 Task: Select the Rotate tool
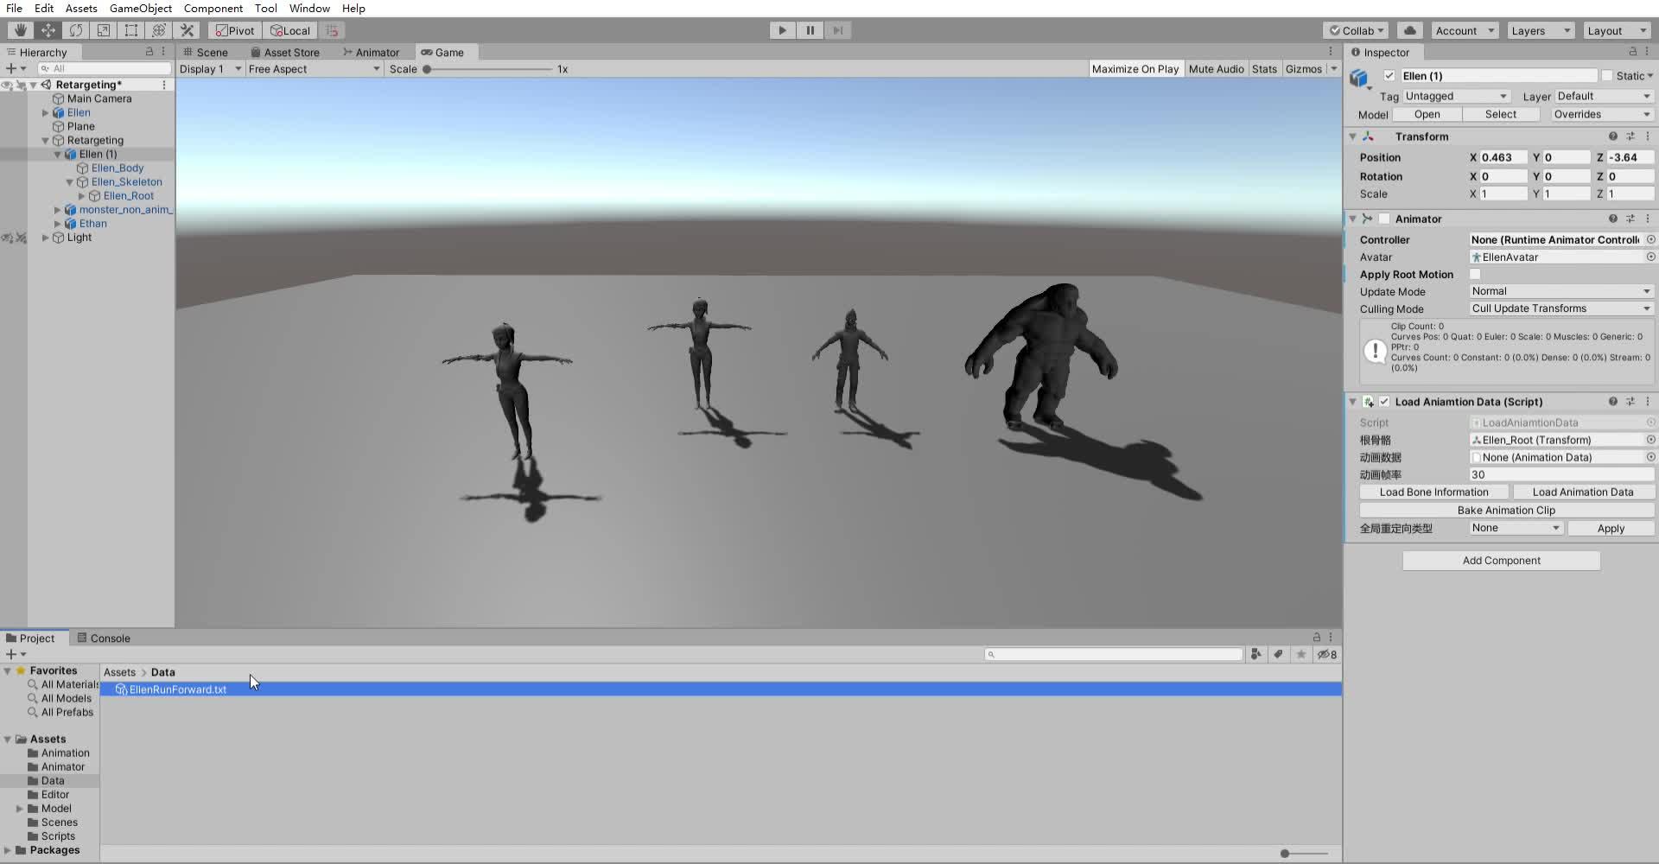(x=76, y=30)
